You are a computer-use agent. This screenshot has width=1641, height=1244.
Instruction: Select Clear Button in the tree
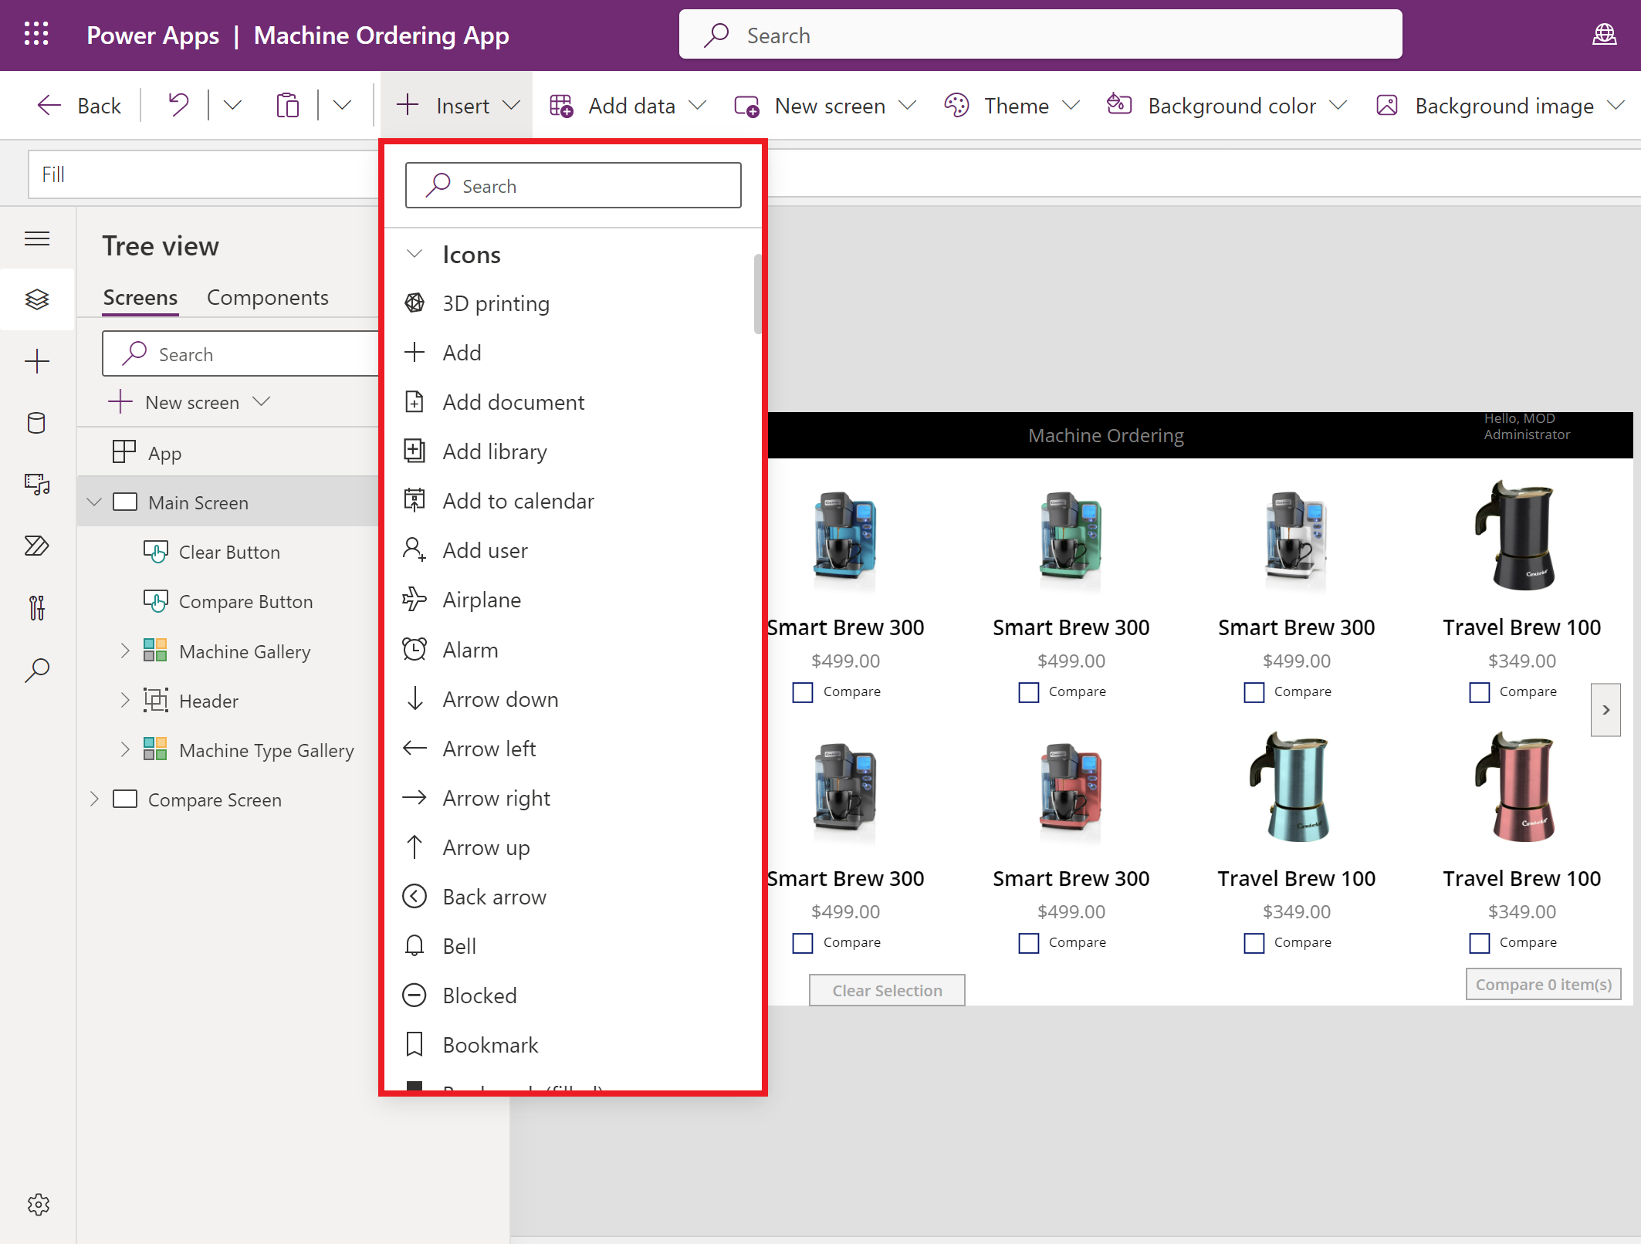(229, 553)
